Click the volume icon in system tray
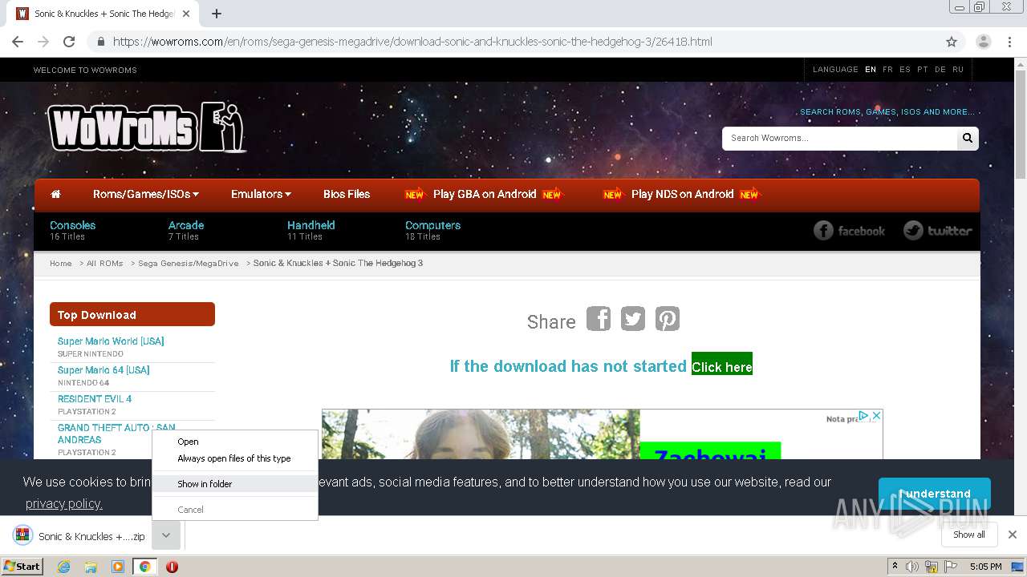The image size is (1027, 577). 912,567
